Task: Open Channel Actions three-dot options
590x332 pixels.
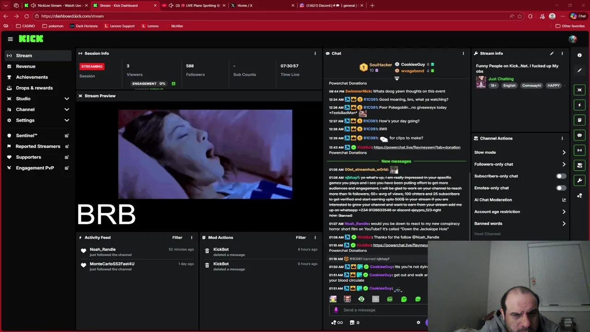Action: [x=562, y=138]
